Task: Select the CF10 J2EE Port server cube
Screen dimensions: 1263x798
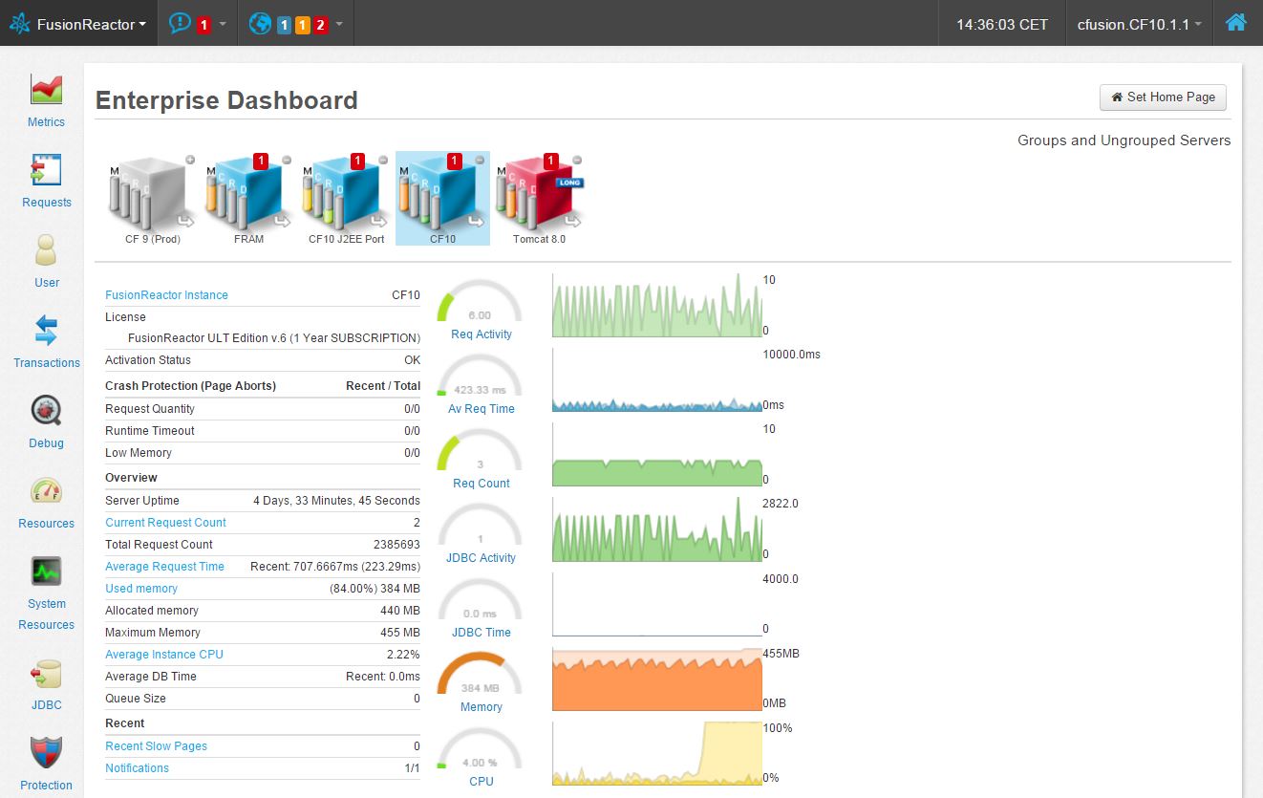Action: (346, 198)
